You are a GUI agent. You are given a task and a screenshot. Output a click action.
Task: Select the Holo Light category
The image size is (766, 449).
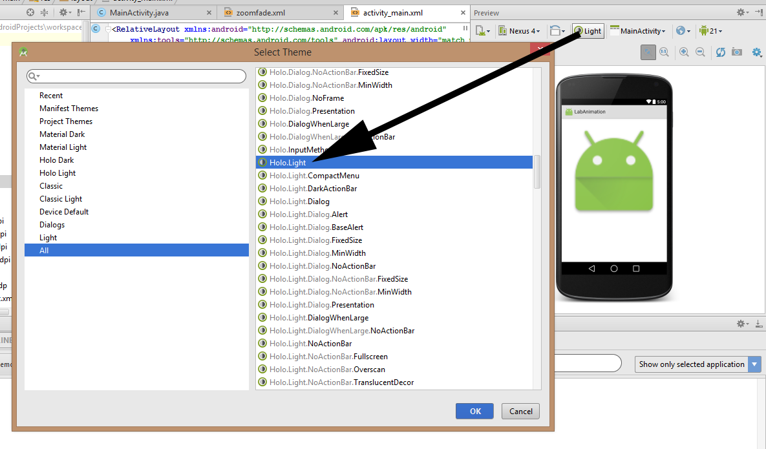(136, 172)
